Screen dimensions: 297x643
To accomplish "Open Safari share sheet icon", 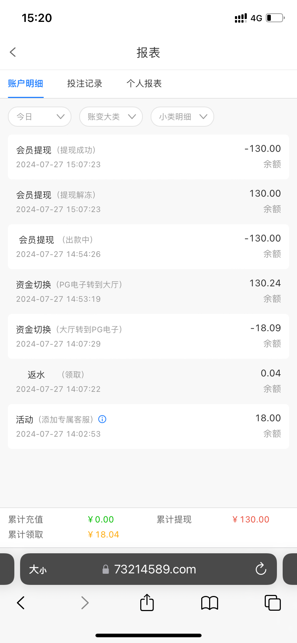I will click(147, 603).
